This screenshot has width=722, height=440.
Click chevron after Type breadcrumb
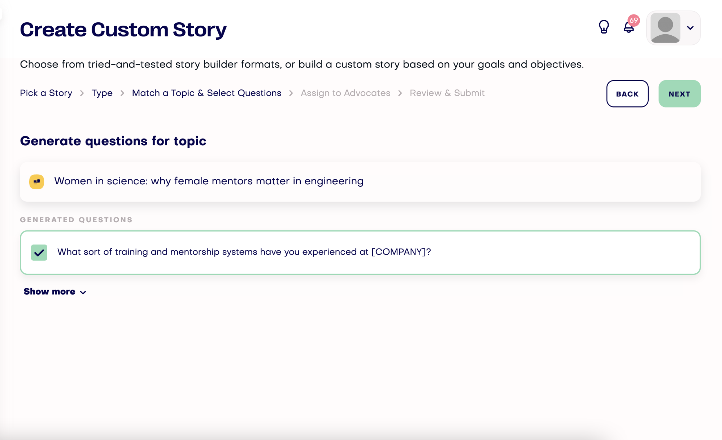[x=122, y=93]
